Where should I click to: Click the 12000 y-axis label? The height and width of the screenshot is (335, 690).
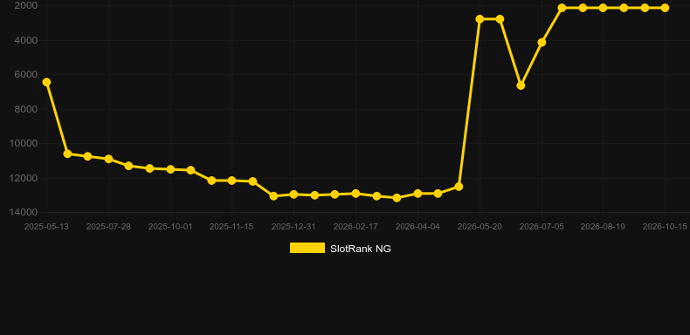[x=24, y=178]
